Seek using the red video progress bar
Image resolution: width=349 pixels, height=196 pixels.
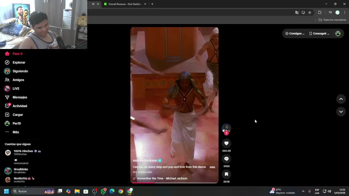click(174, 183)
